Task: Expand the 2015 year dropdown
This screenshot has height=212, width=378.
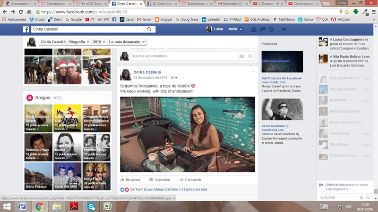Action: (99, 42)
